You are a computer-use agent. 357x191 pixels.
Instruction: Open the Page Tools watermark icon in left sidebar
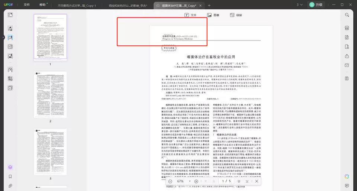10,88
